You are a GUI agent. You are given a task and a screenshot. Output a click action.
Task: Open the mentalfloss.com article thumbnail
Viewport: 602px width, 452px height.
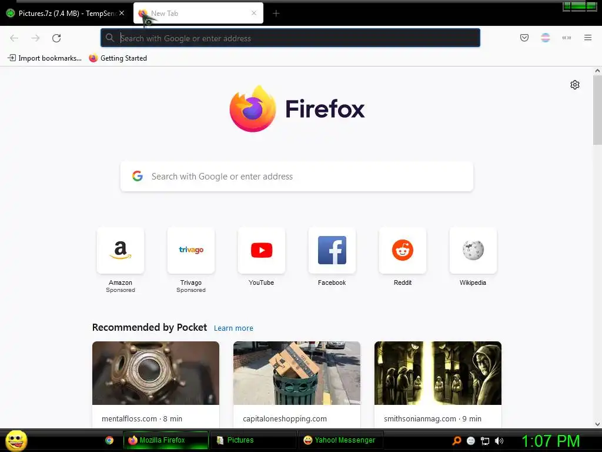[x=156, y=373]
